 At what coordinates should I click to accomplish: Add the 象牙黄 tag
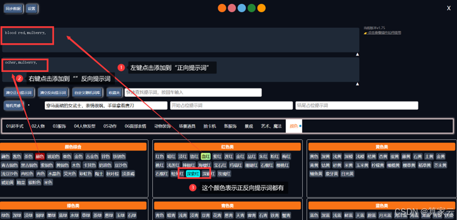pyautogui.click(x=332, y=174)
